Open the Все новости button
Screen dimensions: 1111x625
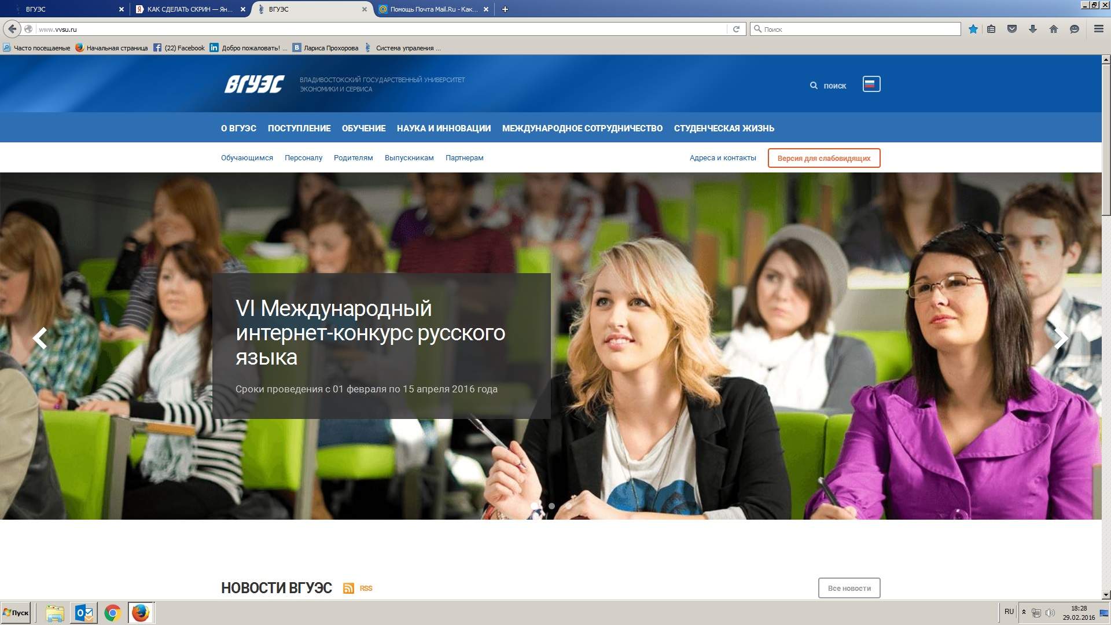click(849, 588)
